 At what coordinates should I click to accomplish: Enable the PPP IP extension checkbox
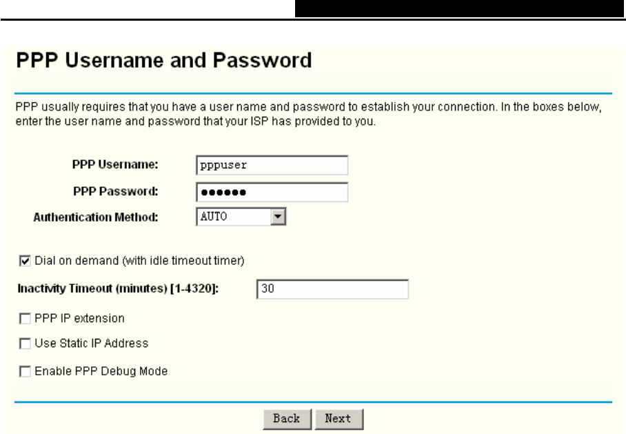tap(25, 319)
